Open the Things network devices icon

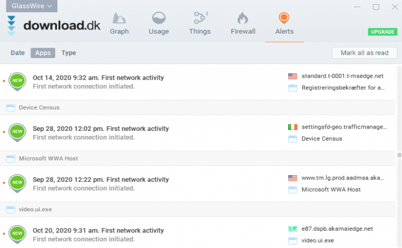(200, 19)
